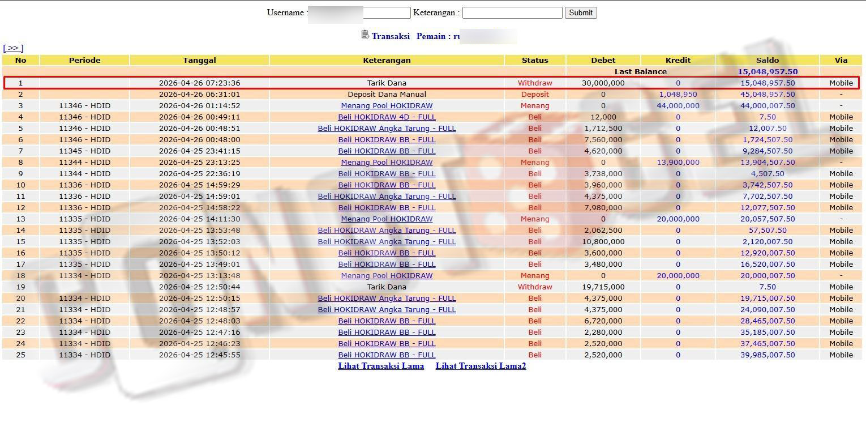Click the 10,800,000 debet amount
This screenshot has height=439, width=866.
603,242
